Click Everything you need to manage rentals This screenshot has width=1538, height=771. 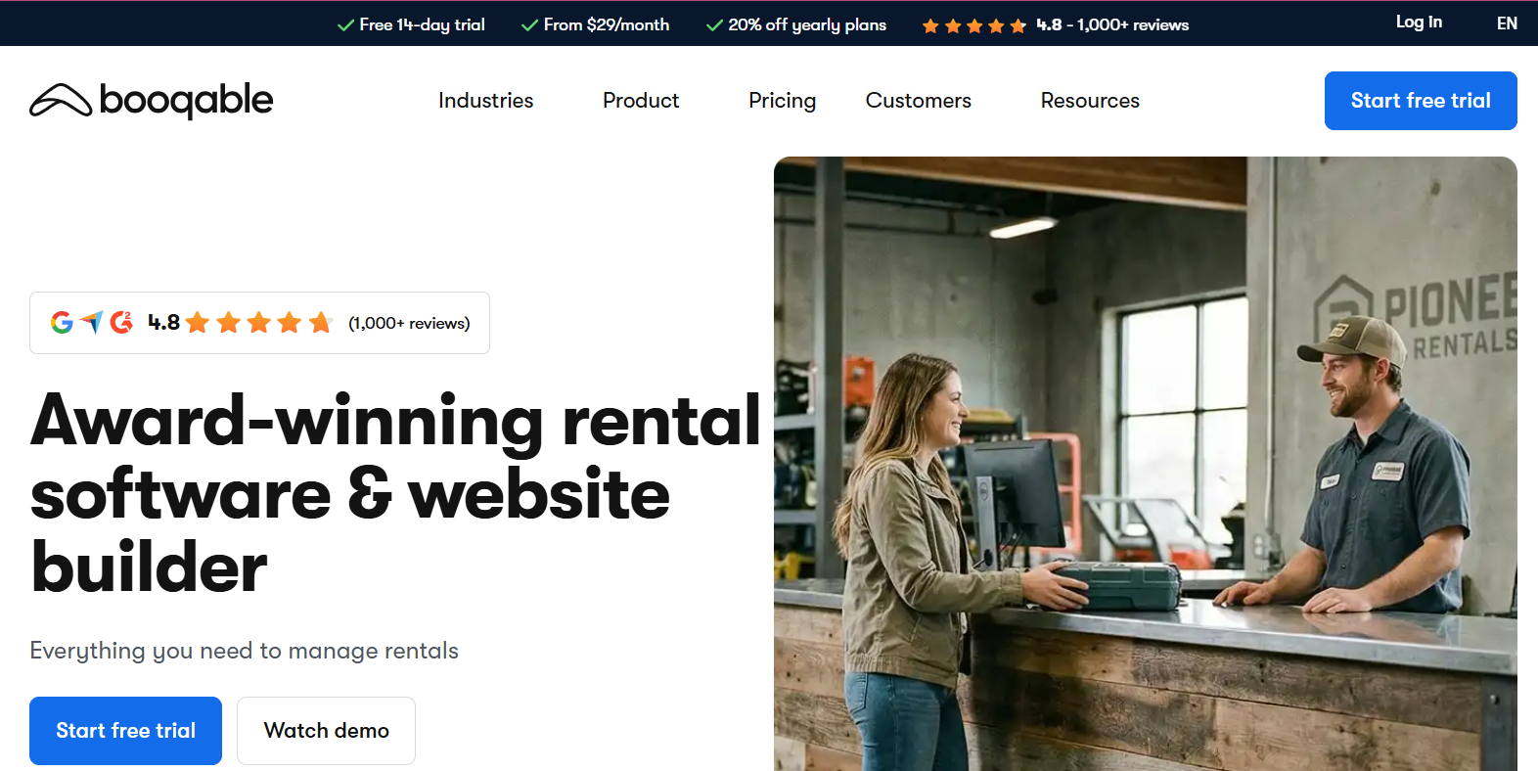[244, 651]
